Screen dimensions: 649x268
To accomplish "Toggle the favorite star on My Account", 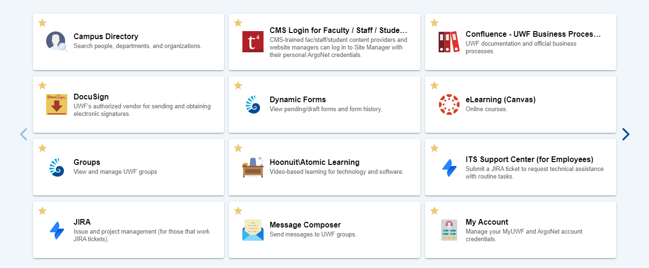I will [x=434, y=211].
